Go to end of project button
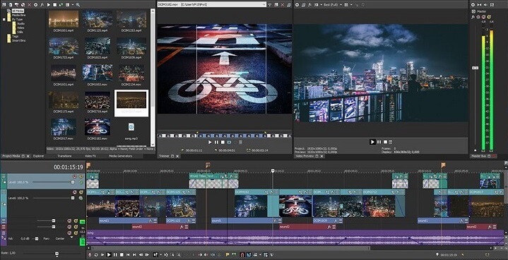The image size is (508, 260). [x=134, y=255]
